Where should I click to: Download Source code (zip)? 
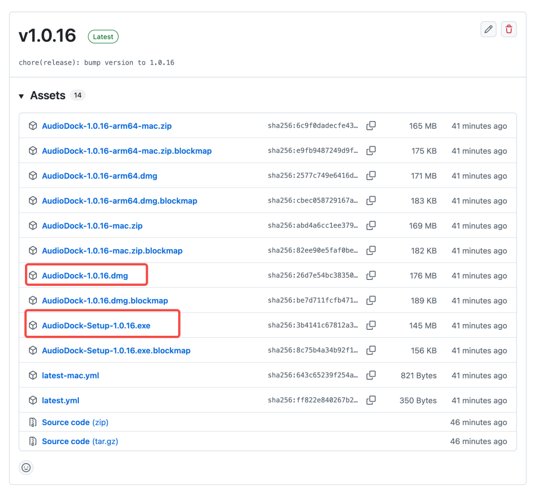(75, 422)
